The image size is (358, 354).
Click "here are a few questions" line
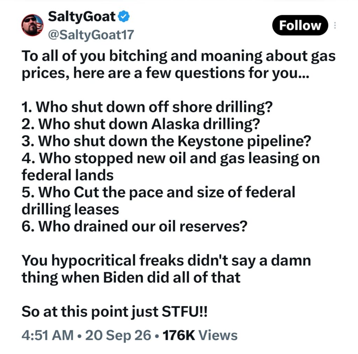[x=165, y=73]
